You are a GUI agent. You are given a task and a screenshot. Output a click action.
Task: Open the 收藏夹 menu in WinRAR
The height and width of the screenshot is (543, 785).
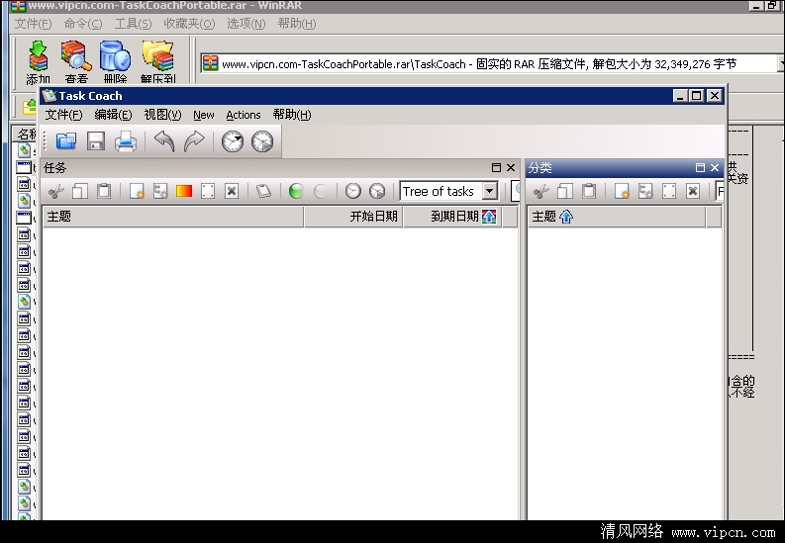coord(188,24)
